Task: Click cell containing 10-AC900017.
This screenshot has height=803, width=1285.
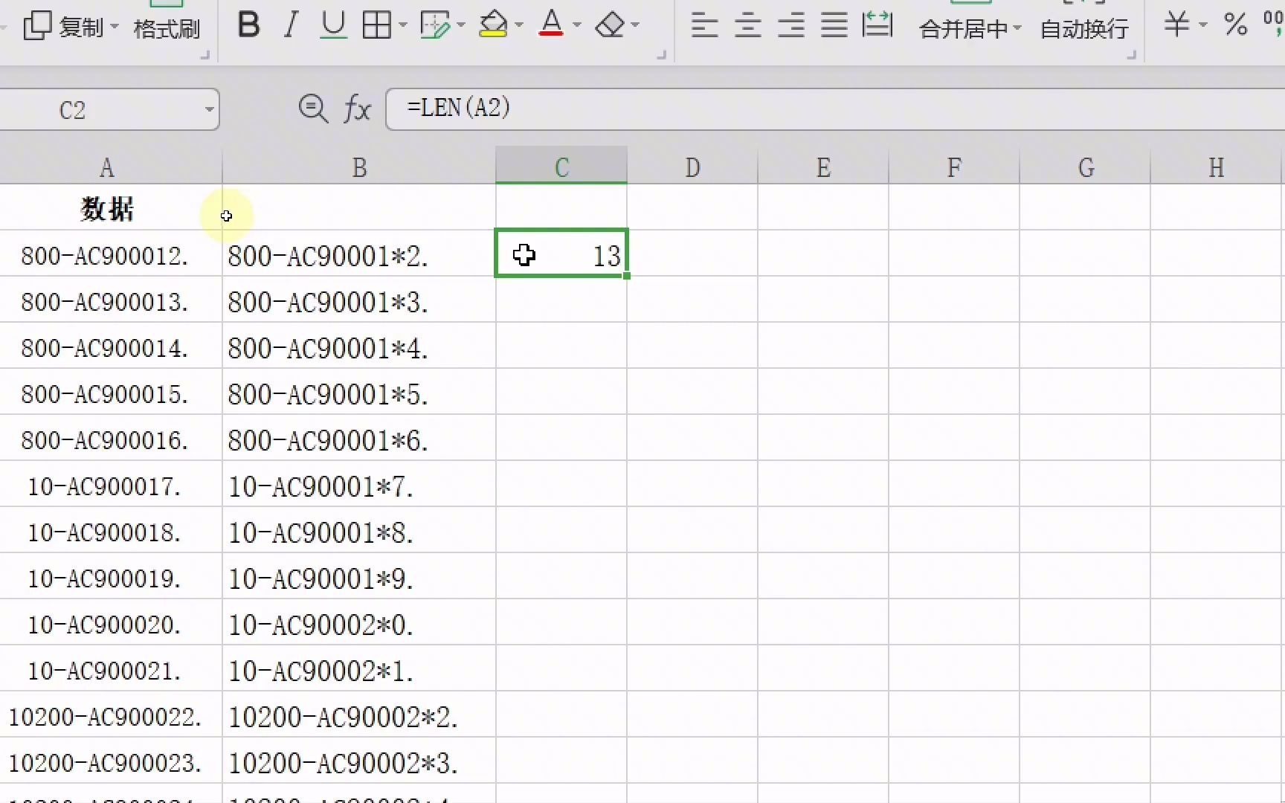Action: point(111,486)
